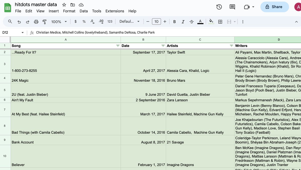The image size is (301, 170).
Task: Open filter on Artists column
Action: click(232, 46)
